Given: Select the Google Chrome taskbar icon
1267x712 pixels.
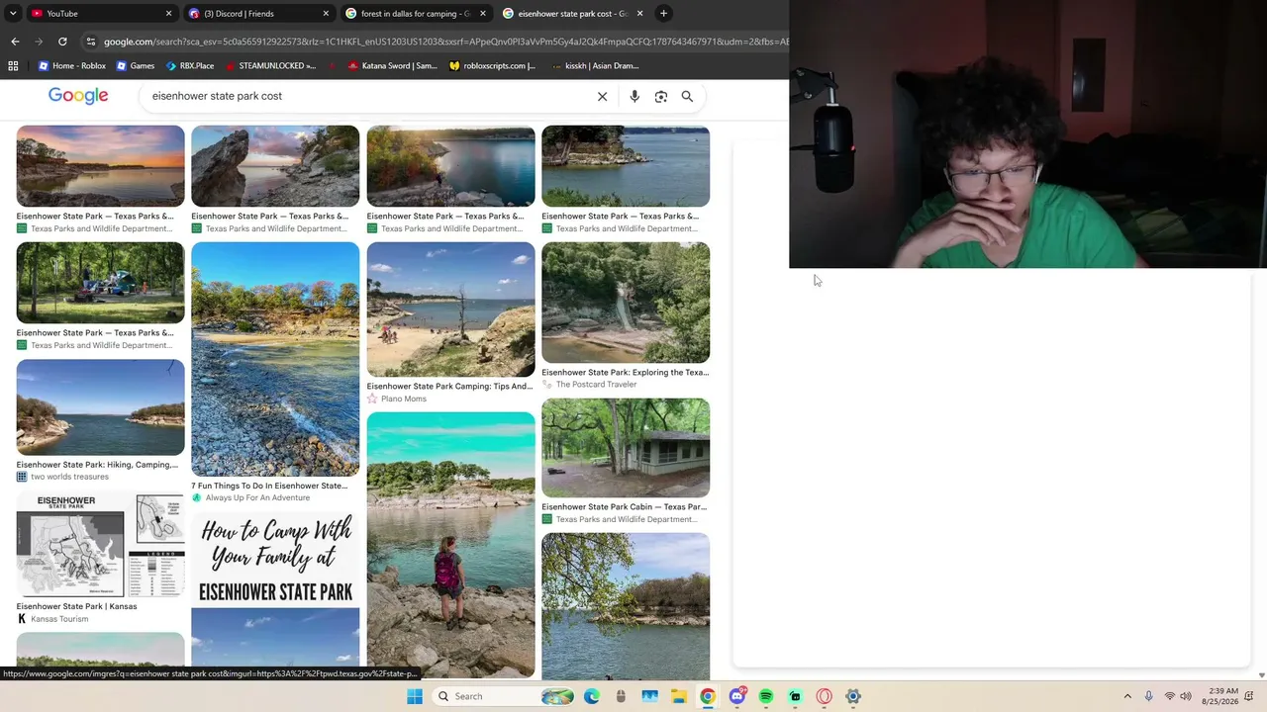Looking at the screenshot, I should point(708,696).
